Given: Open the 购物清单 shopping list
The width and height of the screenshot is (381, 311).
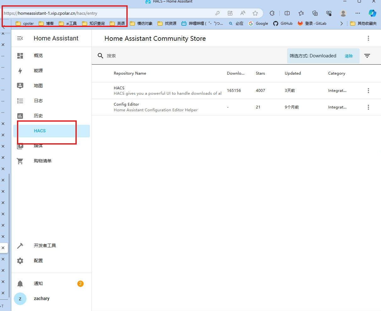Looking at the screenshot, I should pyautogui.click(x=42, y=161).
